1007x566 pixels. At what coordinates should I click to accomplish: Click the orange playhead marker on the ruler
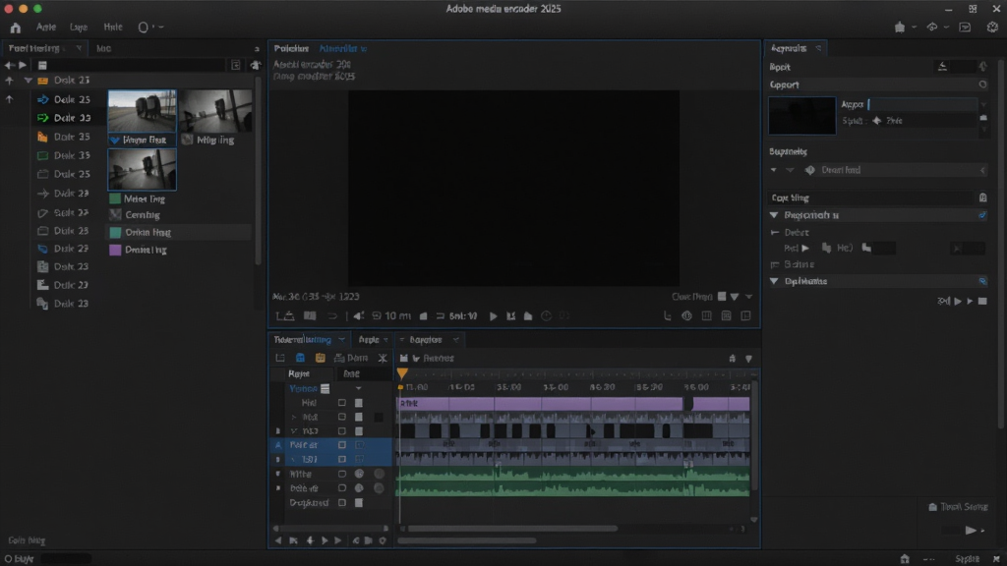pos(402,373)
